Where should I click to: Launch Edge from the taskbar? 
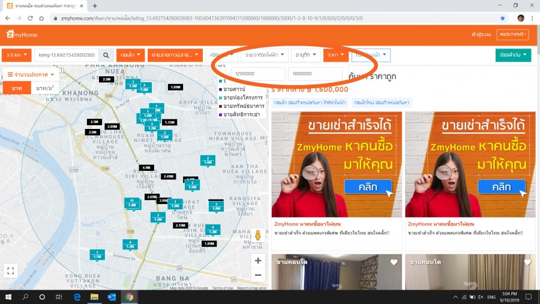77,297
